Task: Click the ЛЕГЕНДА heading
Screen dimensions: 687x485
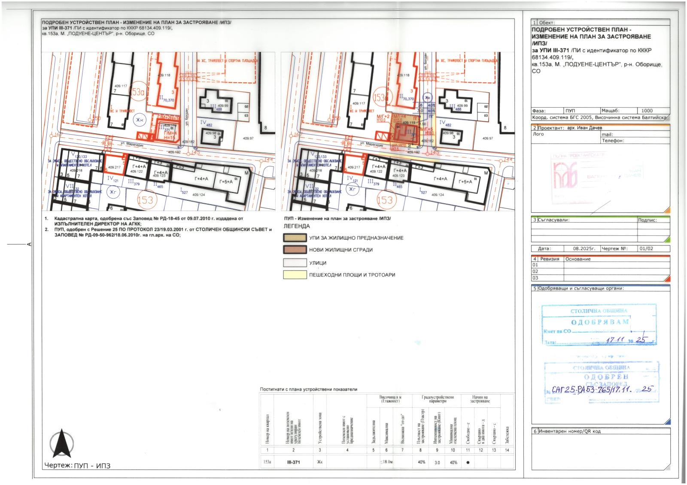Action: click(296, 226)
